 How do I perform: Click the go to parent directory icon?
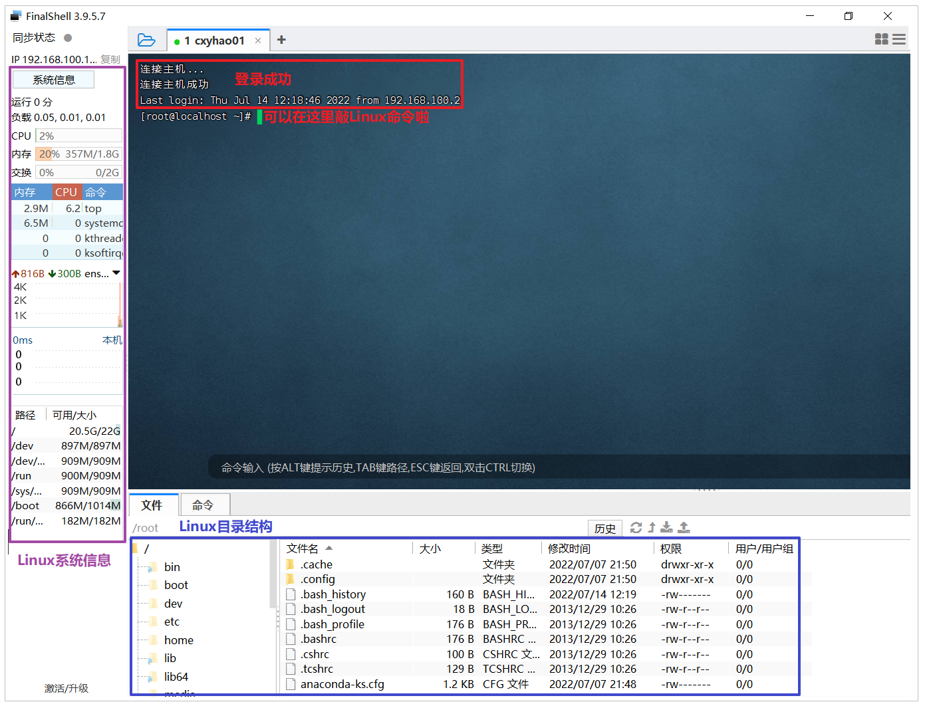651,527
